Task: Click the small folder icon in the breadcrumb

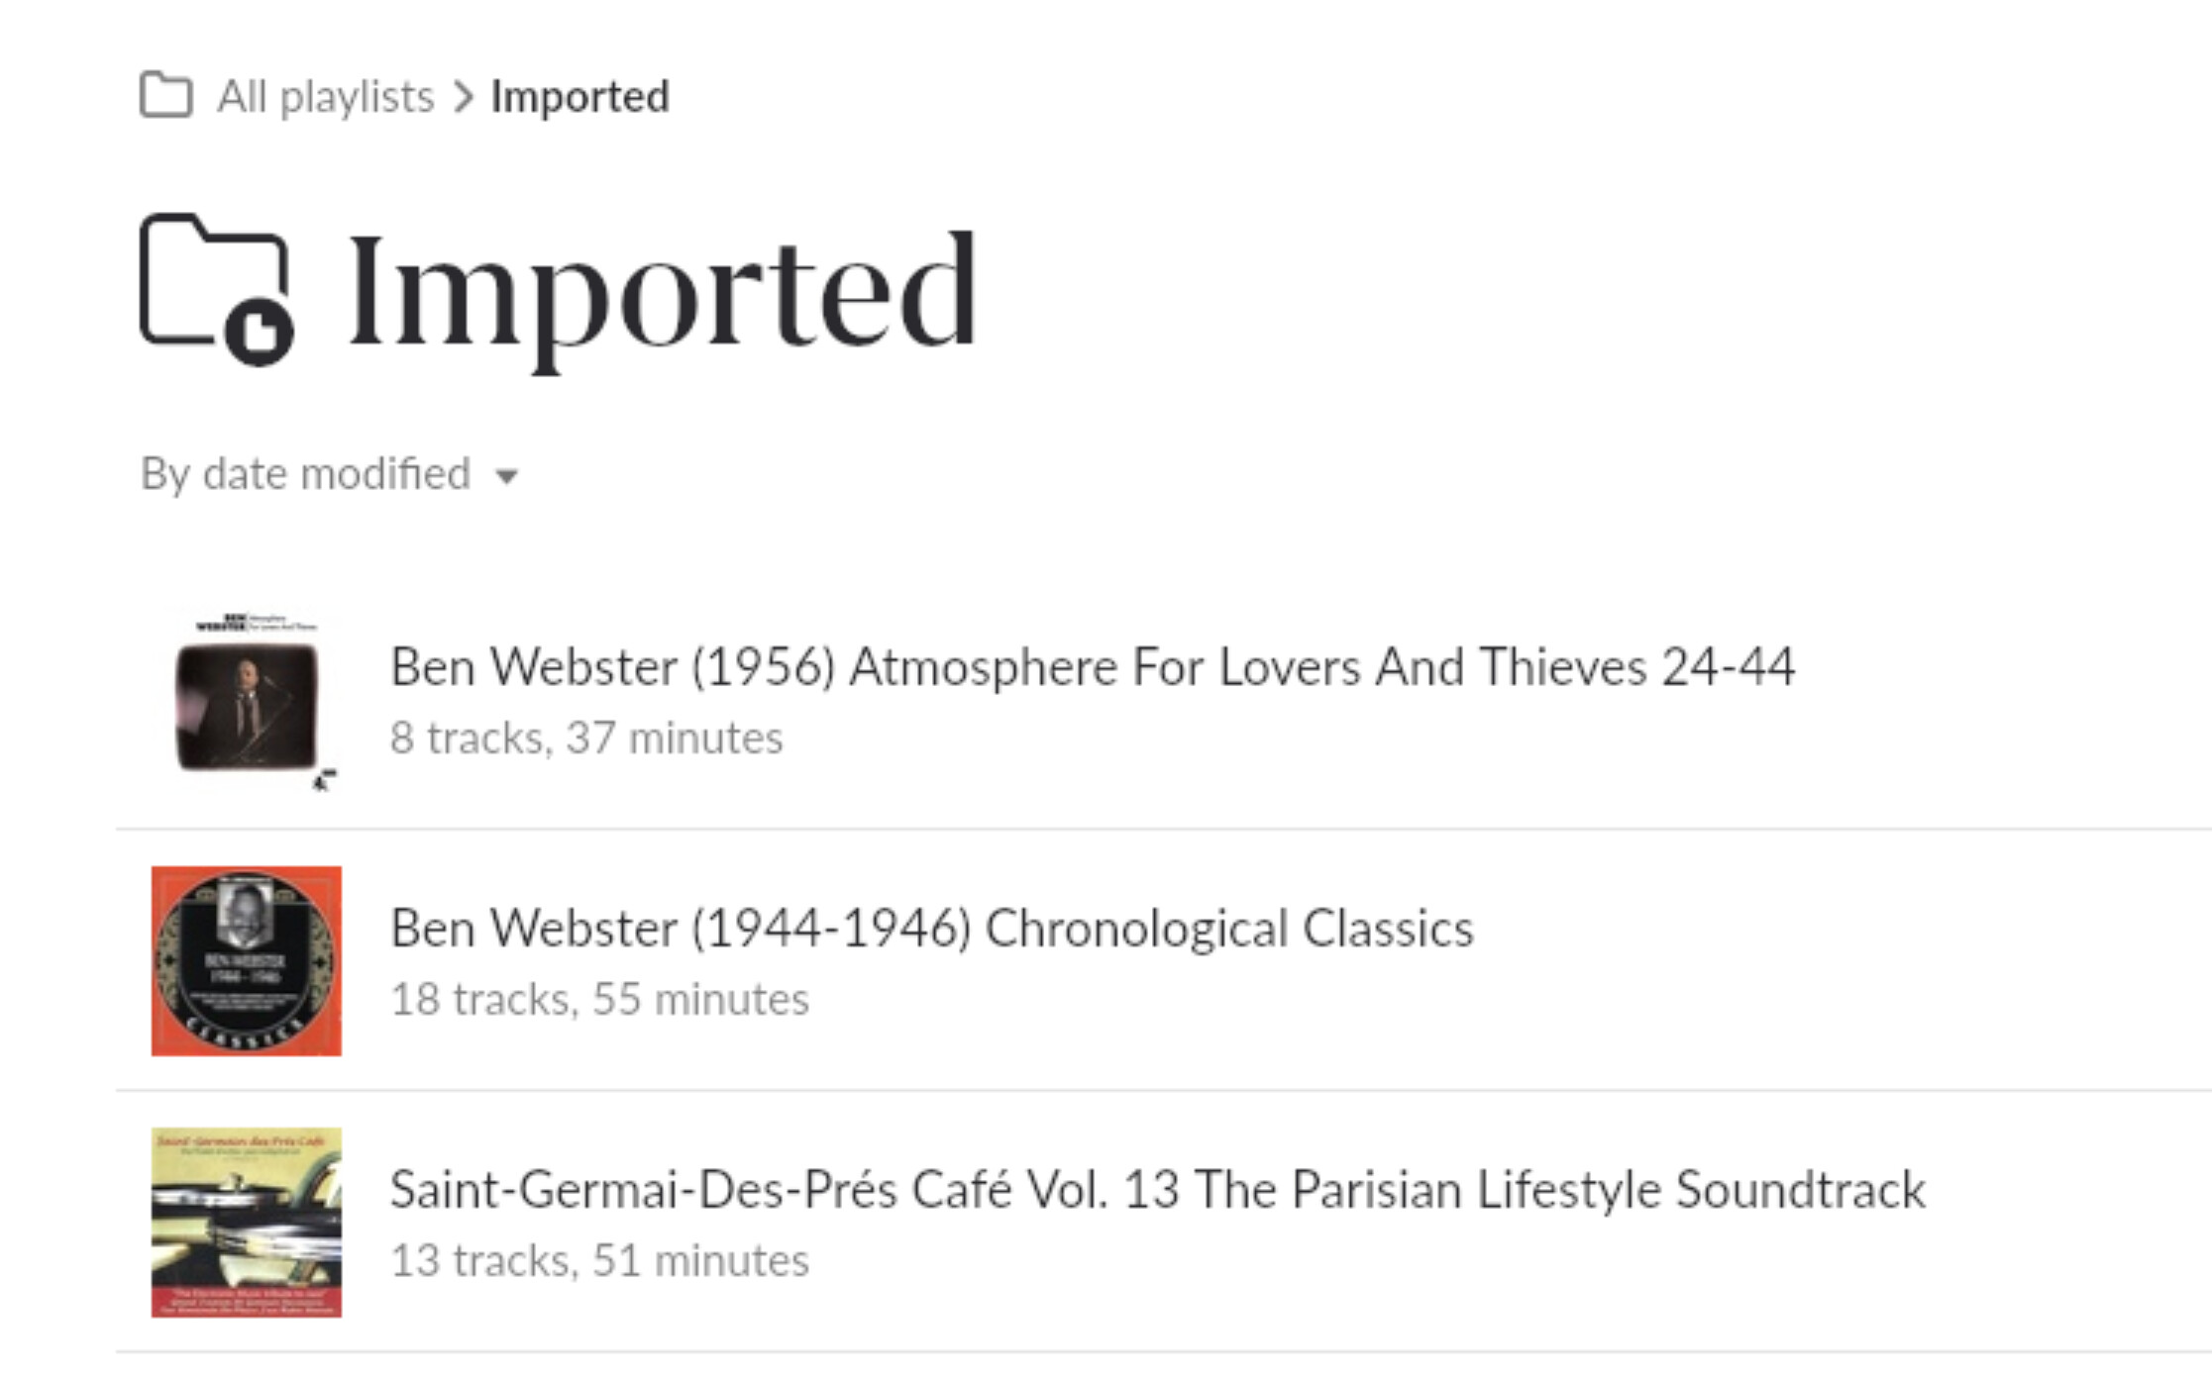Action: (x=165, y=96)
